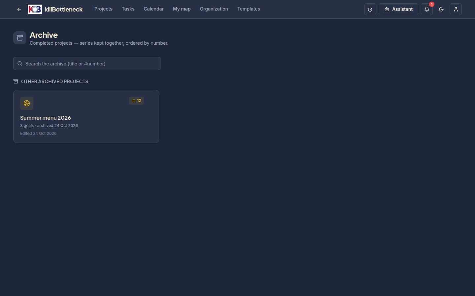475x296 pixels.
Task: Click the Other Archived Projects heading icon
Action: 16,81
